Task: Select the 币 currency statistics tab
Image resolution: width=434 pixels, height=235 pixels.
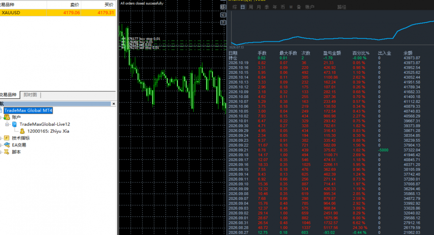Action: tap(283, 7)
